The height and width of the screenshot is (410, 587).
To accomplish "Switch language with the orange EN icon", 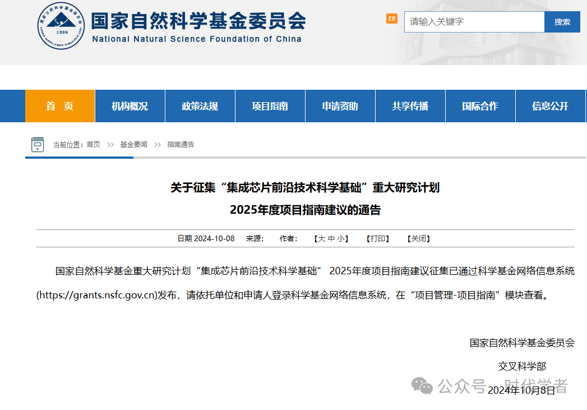I will (391, 19).
